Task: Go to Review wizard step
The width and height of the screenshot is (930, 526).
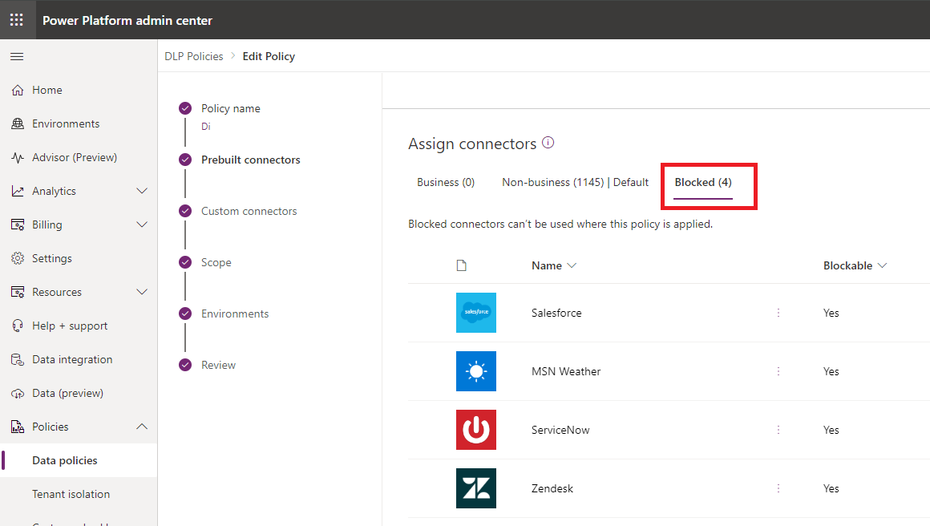Action: click(x=218, y=365)
